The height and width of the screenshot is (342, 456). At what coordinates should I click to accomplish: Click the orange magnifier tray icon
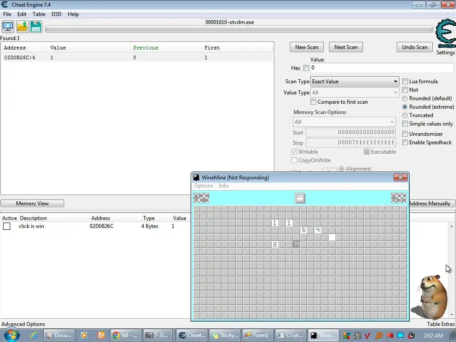(x=379, y=336)
